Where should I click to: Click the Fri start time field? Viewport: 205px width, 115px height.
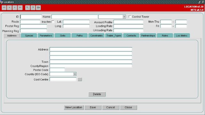pyautogui.click(x=166, y=26)
